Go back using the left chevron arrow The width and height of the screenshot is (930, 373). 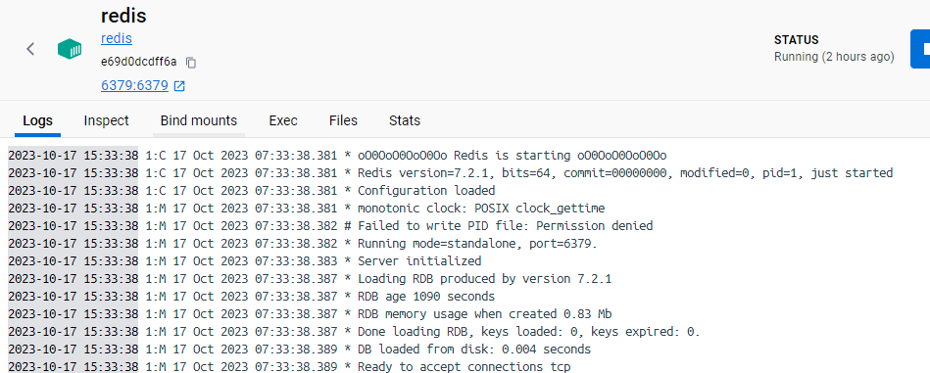point(30,49)
